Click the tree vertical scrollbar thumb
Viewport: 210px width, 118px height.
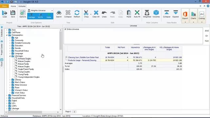pyautogui.click(x=60, y=41)
